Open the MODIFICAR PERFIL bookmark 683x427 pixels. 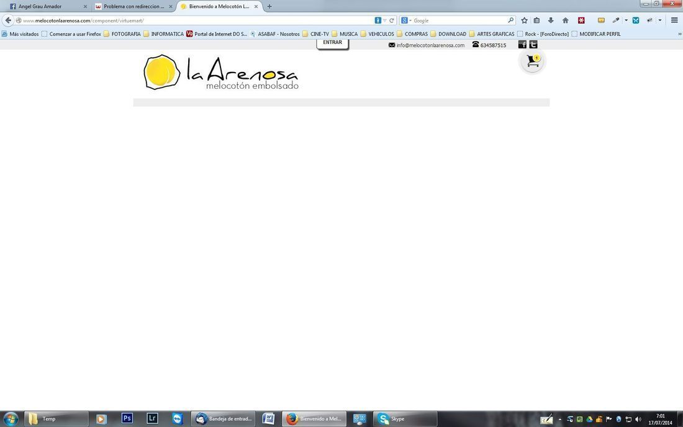596,34
